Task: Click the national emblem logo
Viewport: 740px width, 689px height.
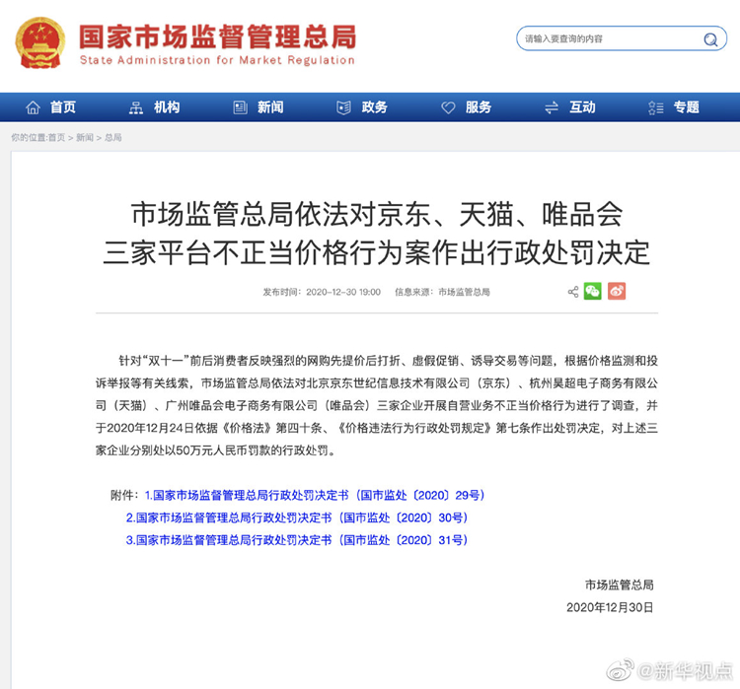Action: [x=40, y=44]
